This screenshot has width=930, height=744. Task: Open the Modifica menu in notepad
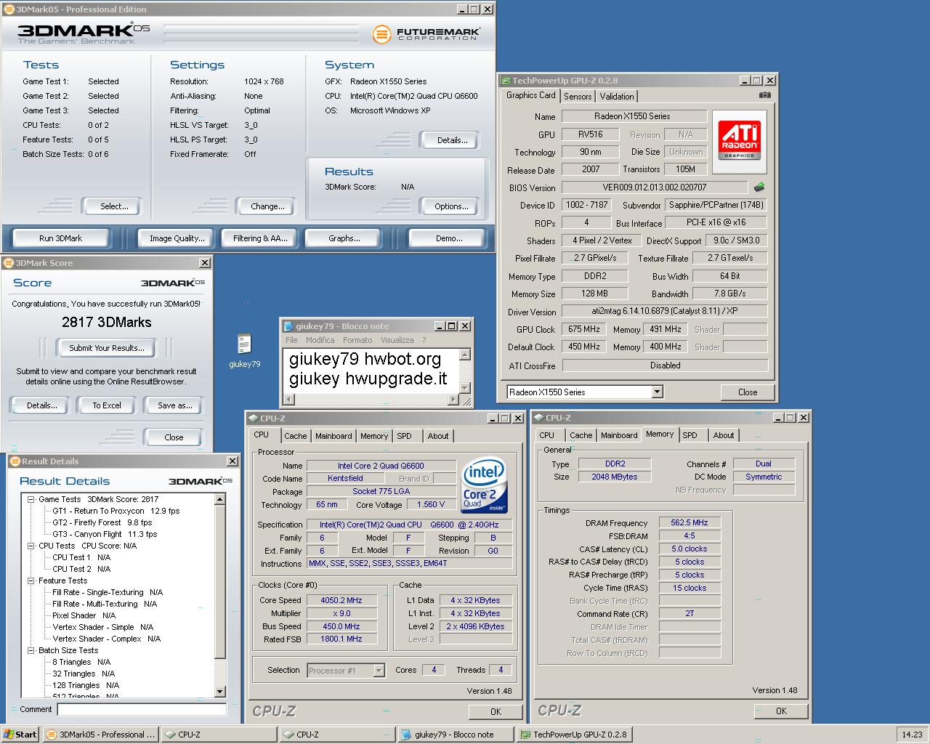pos(320,340)
